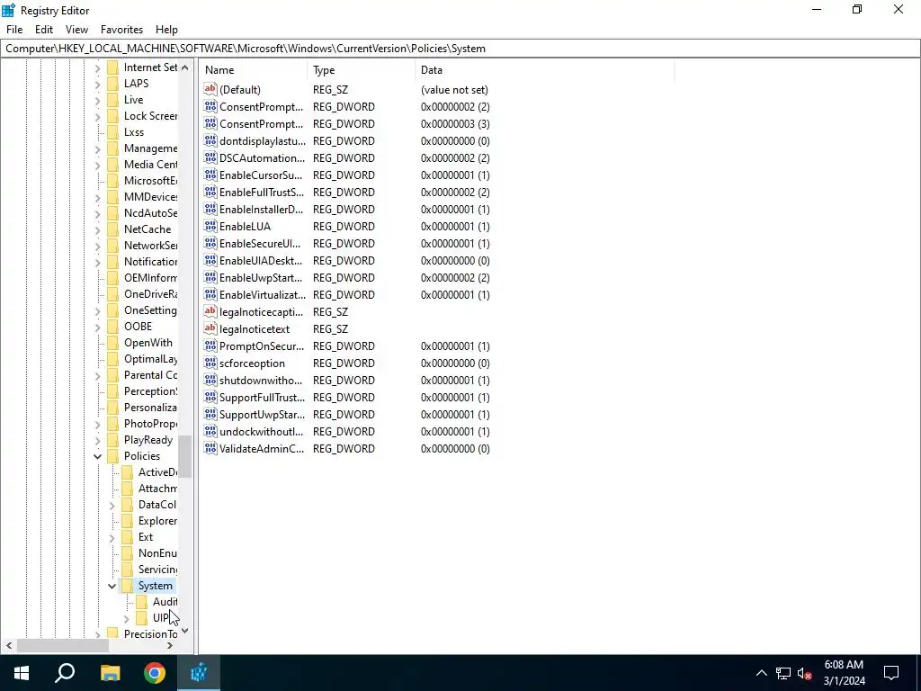Click tree horizontal scrollbar right arrow
The image size is (921, 691).
pos(170,646)
